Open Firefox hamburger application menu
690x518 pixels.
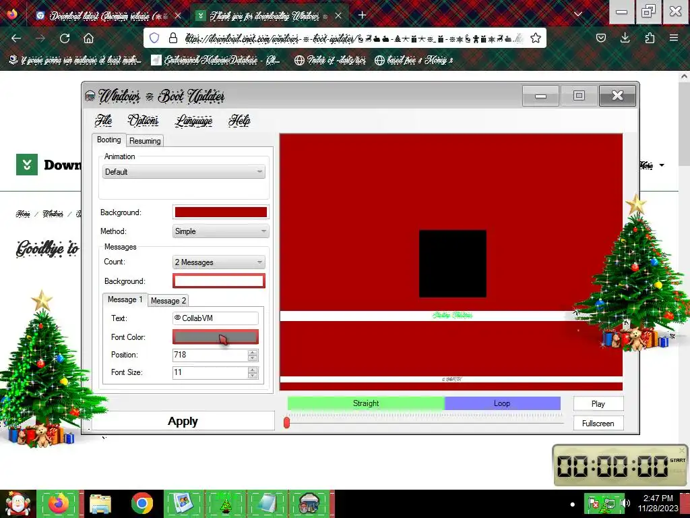point(674,38)
